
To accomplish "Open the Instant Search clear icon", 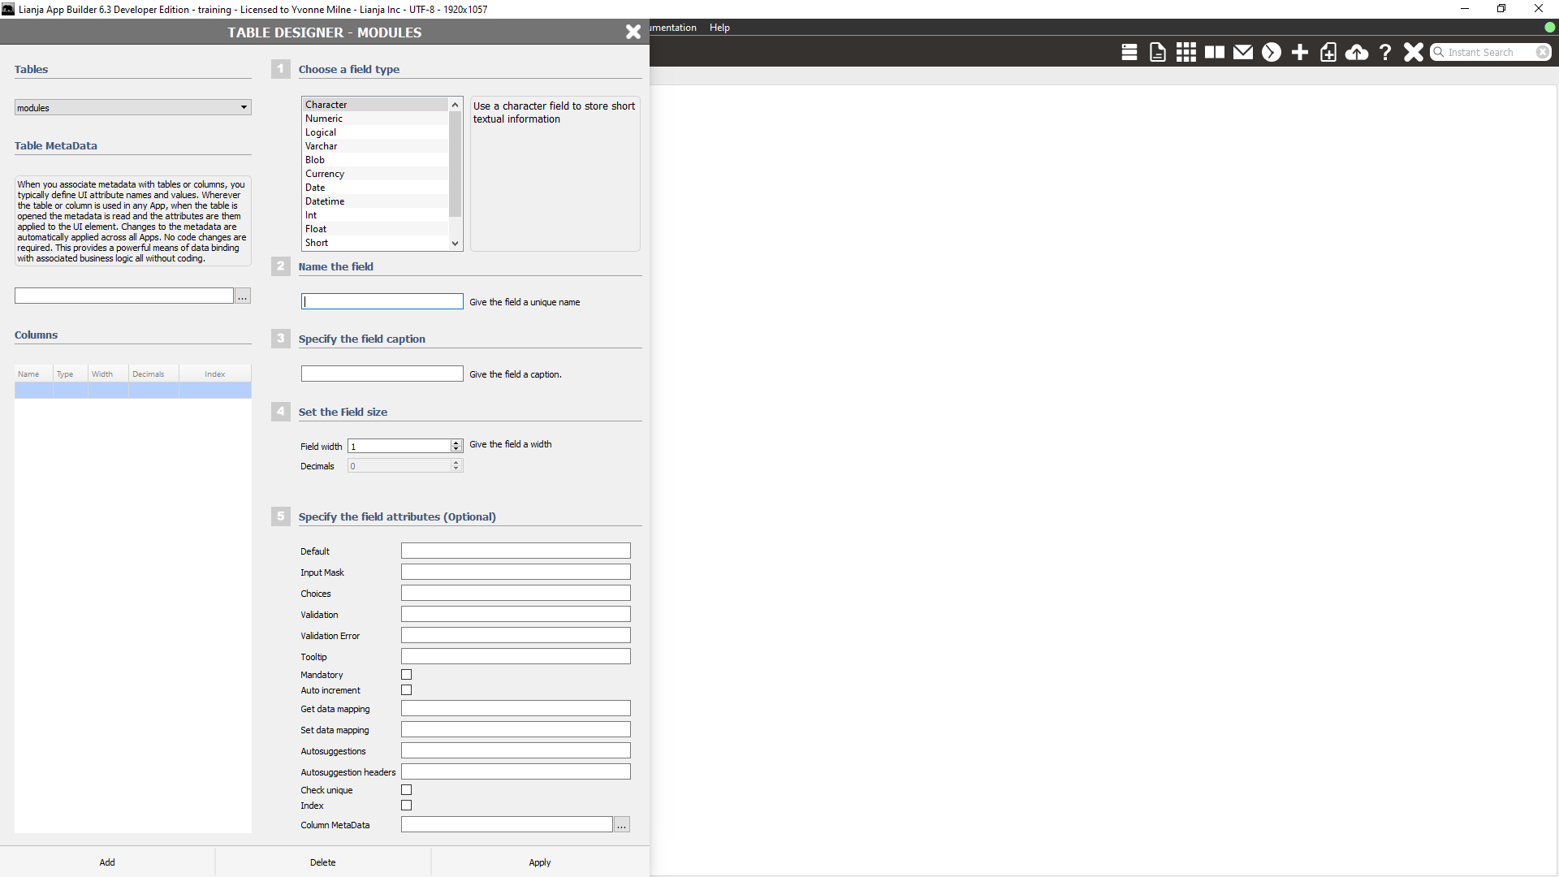I will (x=1543, y=52).
